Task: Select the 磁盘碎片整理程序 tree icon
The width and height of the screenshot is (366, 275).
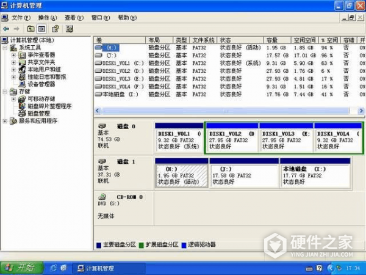Action: (22, 106)
